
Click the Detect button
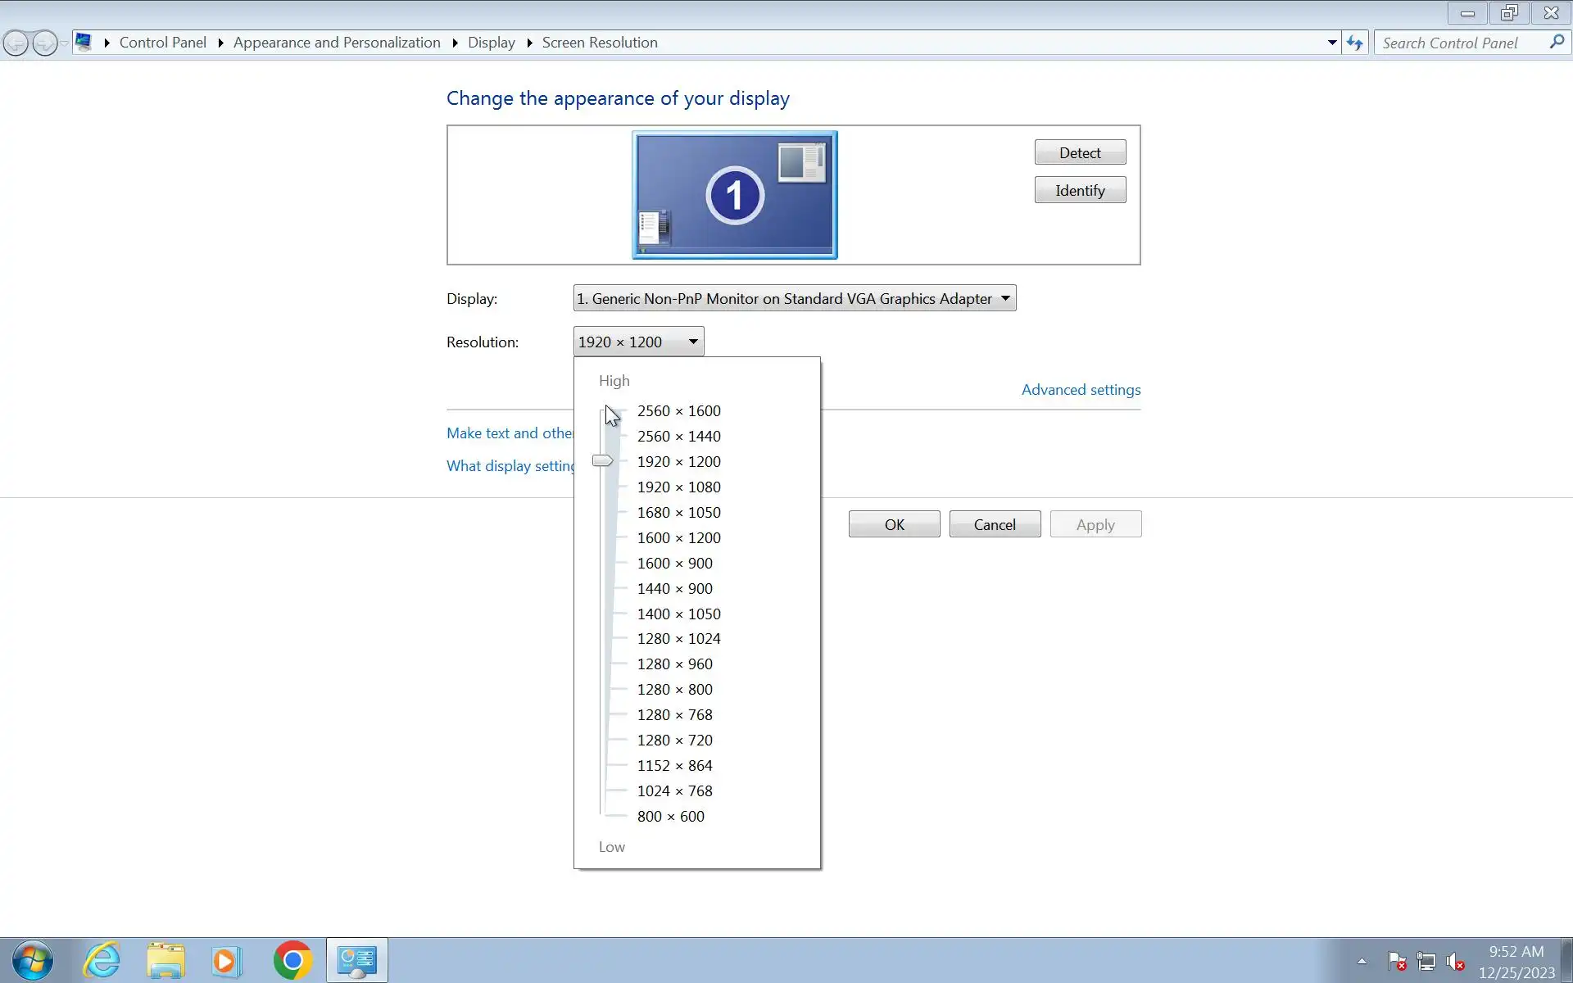tap(1080, 152)
